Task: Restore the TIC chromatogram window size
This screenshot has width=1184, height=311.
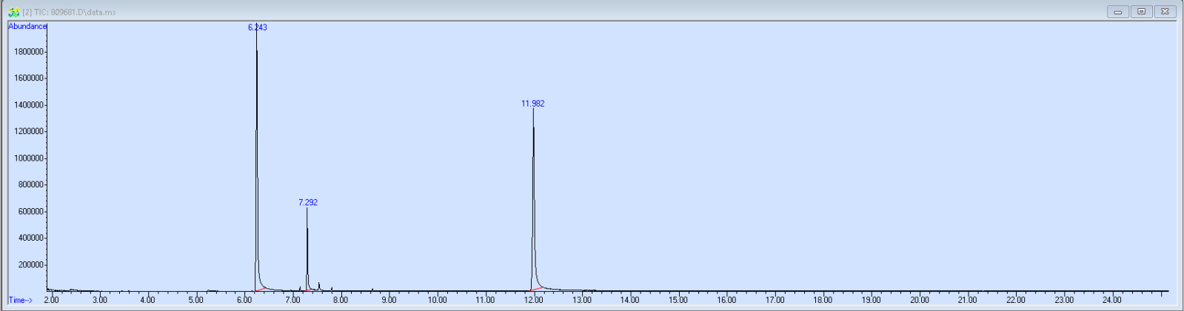Action: pos(1141,11)
